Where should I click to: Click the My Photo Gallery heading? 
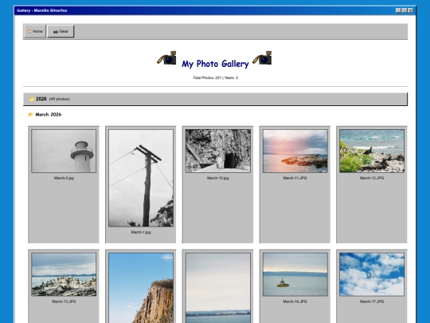point(215,64)
